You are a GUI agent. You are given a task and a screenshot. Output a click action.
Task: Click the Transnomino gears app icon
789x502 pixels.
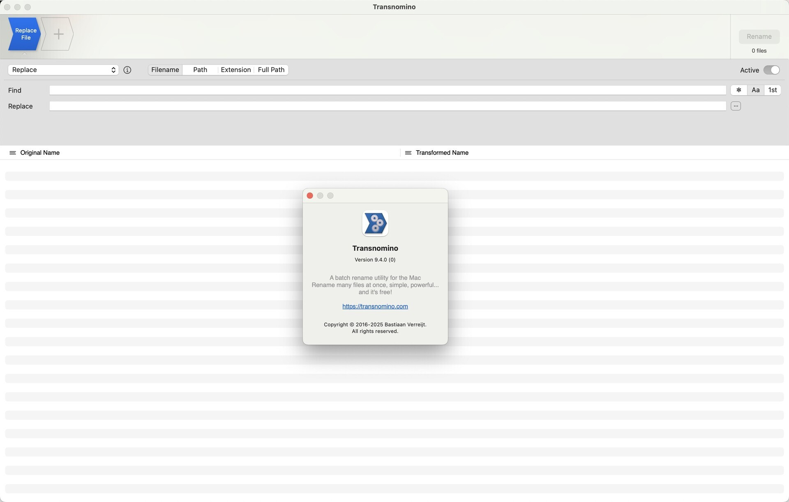[375, 224]
